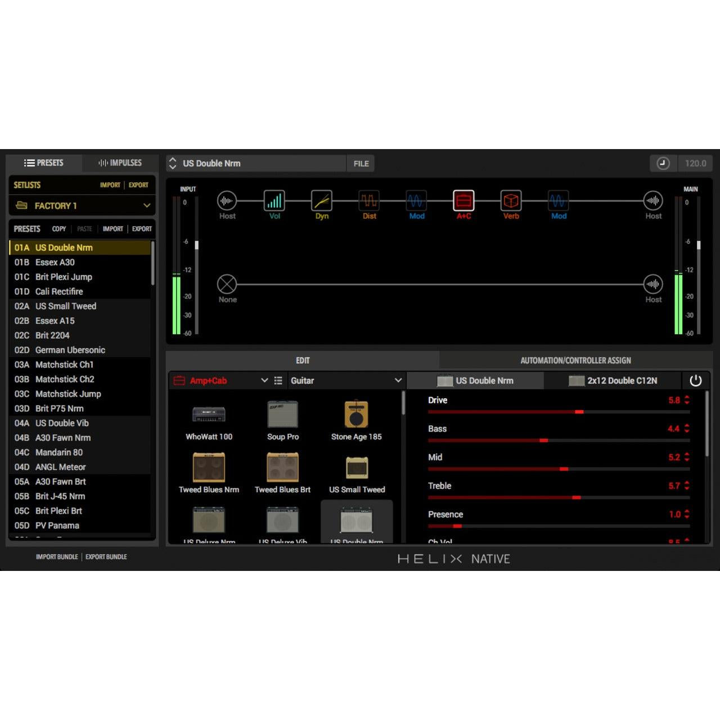The height and width of the screenshot is (720, 720).
Task: Open the File menu button
Action: coord(360,163)
